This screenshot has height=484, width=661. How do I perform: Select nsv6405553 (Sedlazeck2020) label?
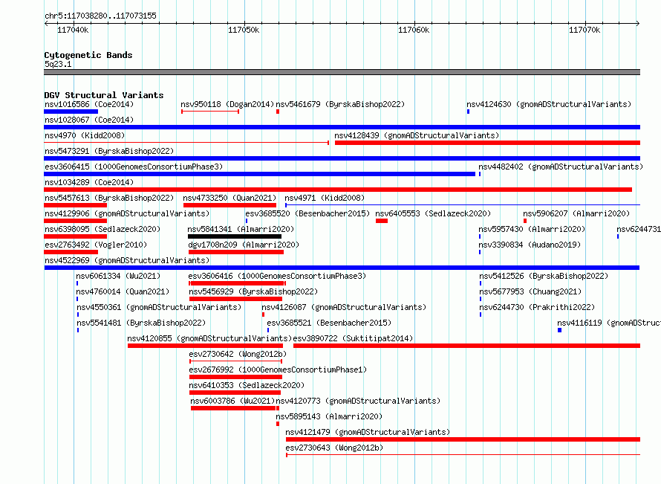click(433, 213)
